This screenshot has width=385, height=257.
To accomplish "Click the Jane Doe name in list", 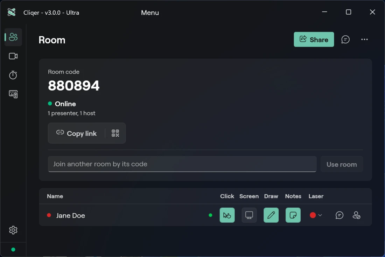I will pos(70,215).
